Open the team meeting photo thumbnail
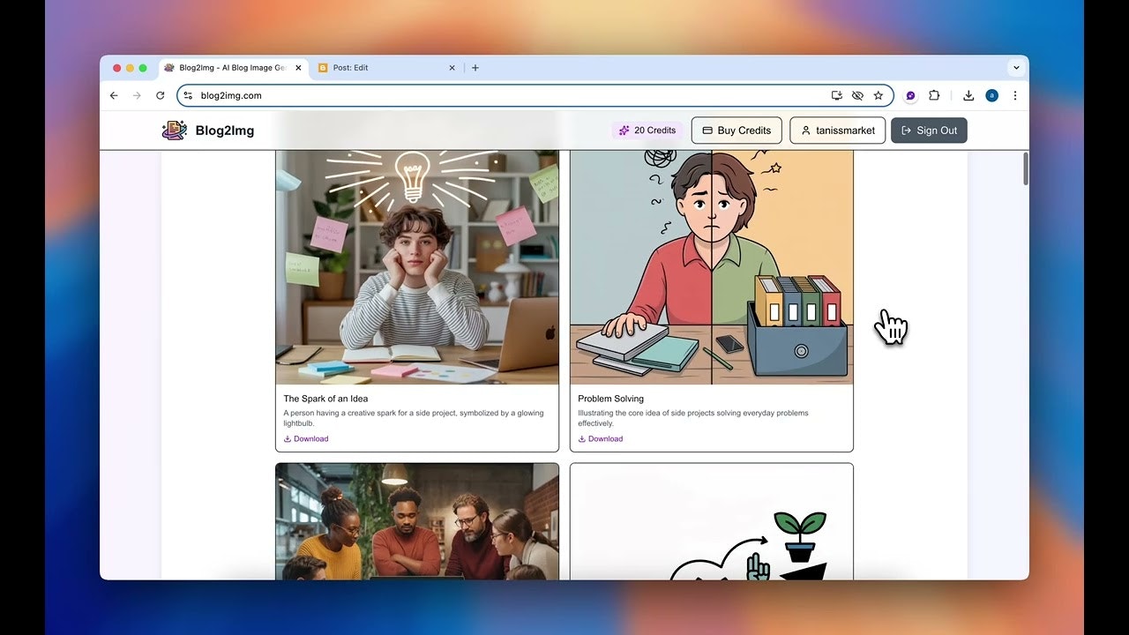Viewport: 1129px width, 635px height. 417,521
